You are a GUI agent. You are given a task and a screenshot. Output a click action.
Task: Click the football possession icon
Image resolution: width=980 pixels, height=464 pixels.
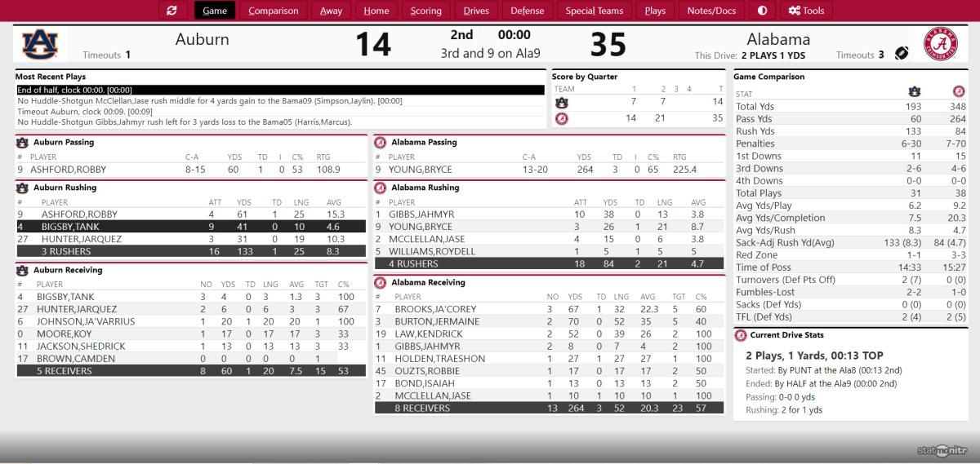click(902, 53)
